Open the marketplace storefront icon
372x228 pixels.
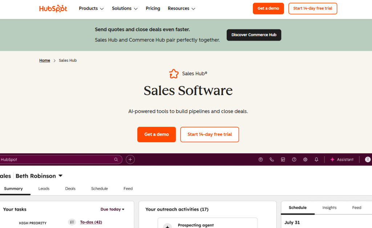click(283, 159)
